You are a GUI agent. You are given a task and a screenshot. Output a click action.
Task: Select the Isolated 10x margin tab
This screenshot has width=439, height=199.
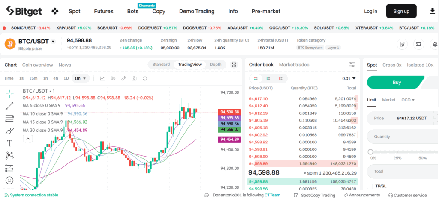pos(420,65)
